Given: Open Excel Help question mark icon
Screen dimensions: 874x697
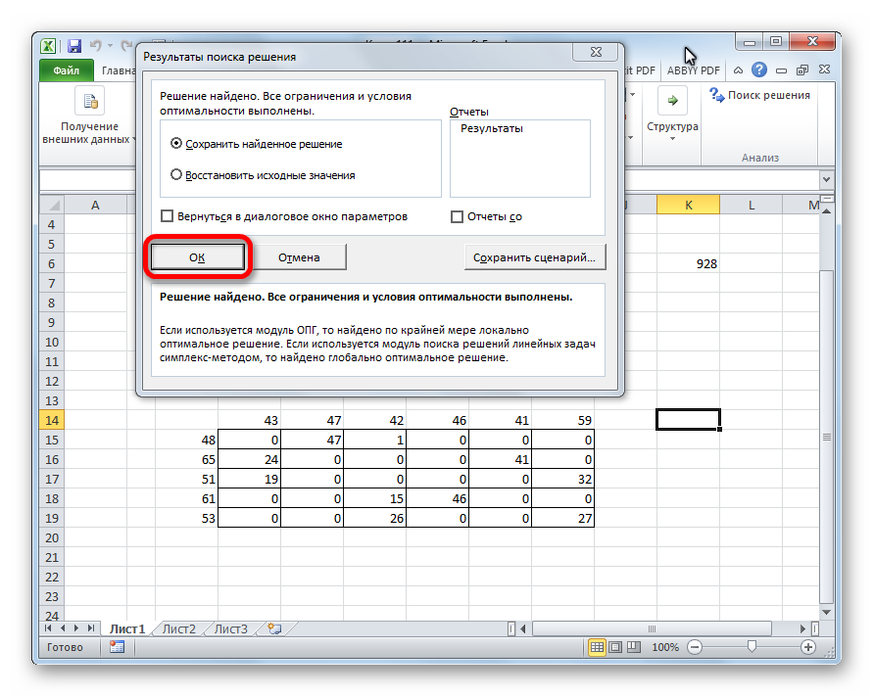Looking at the screenshot, I should coord(759,70).
